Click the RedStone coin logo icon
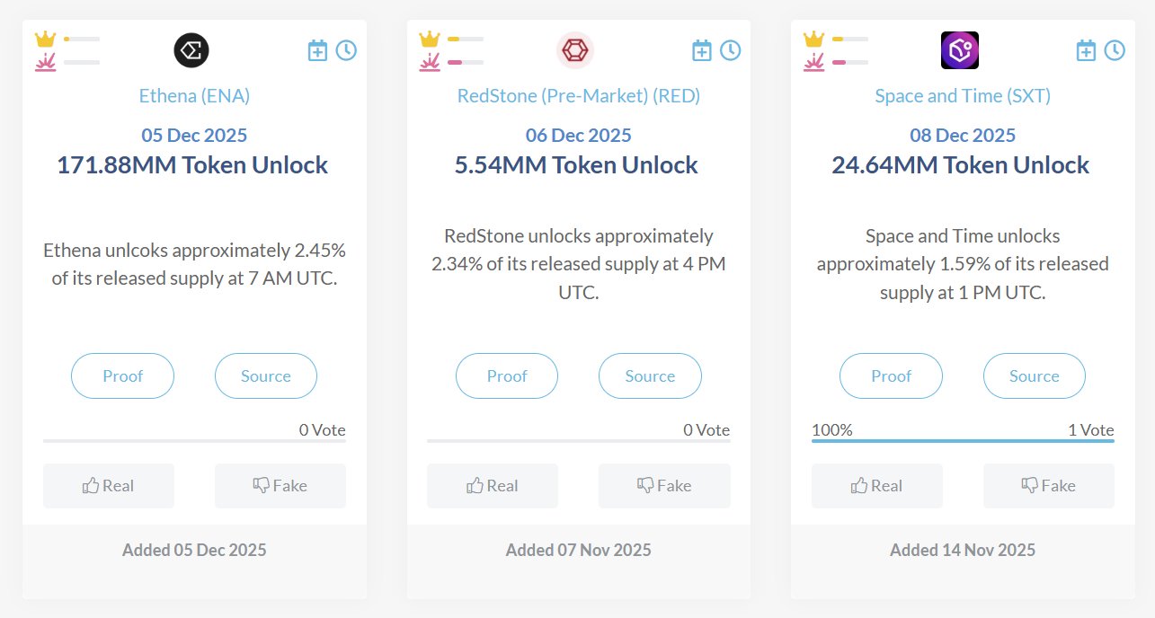The height and width of the screenshot is (618, 1155). point(575,50)
